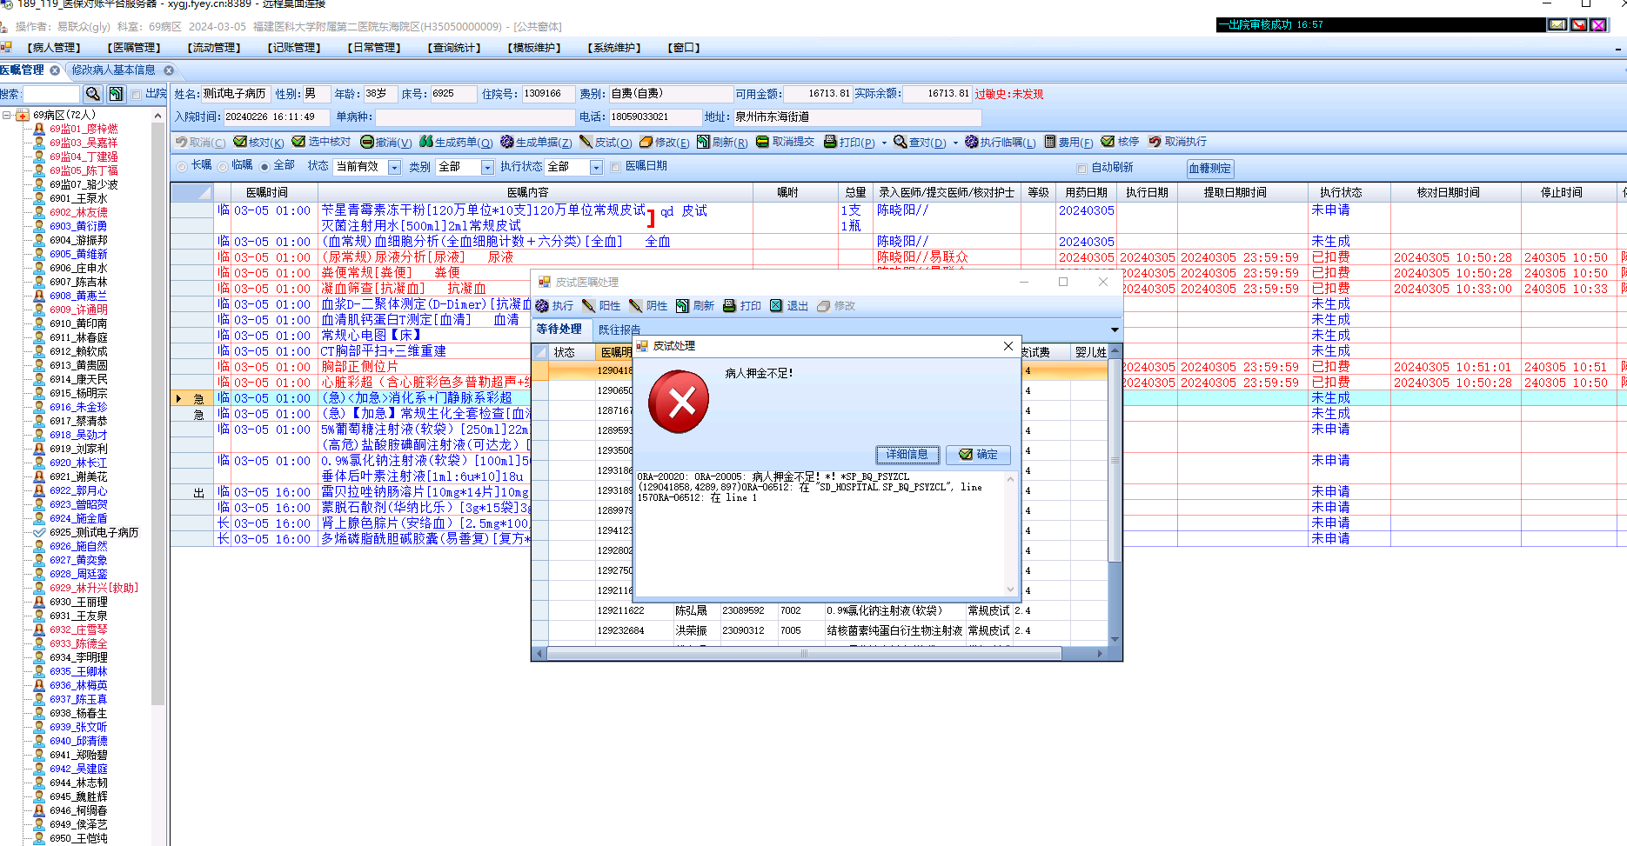Click the 核对(K) verify toolbar icon

240,142
